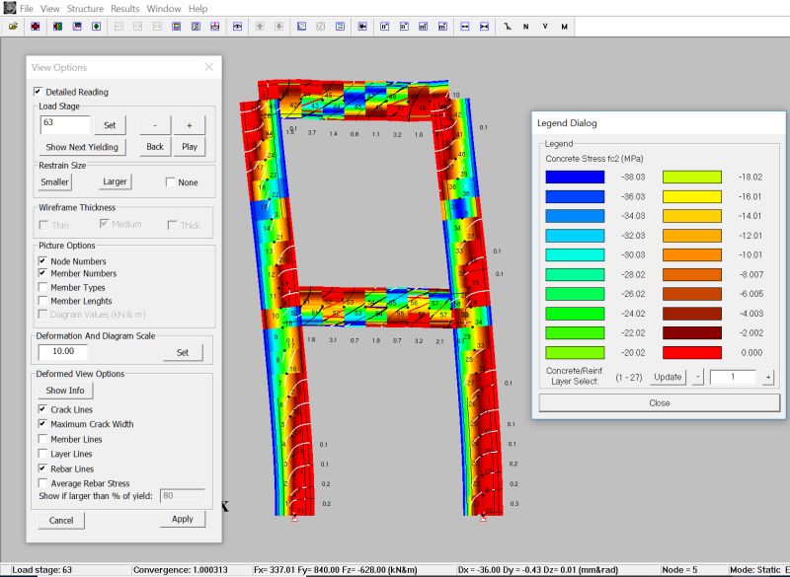
Task: Uncheck Member Numbers option
Action: (x=42, y=272)
